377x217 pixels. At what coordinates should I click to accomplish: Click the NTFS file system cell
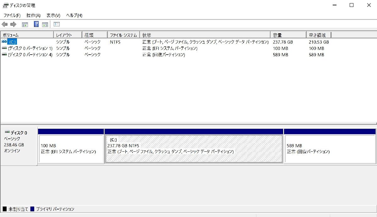(115, 42)
